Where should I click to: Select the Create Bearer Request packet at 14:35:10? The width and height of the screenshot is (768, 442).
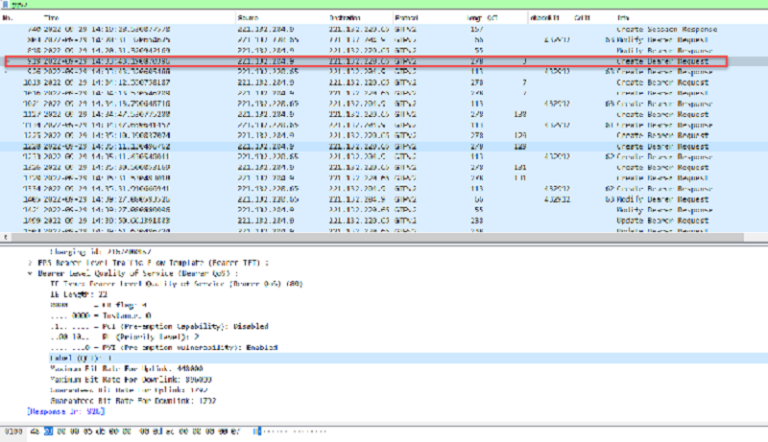tap(384, 135)
